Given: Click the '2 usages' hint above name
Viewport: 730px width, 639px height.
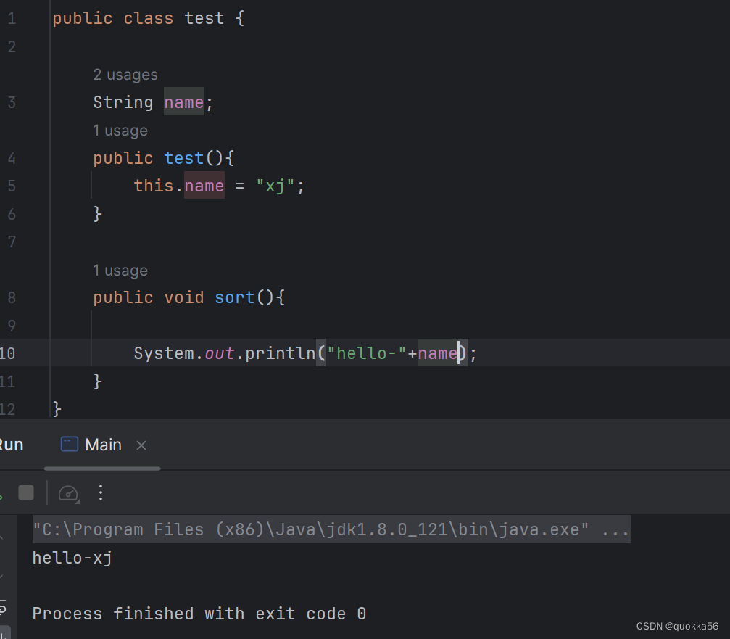Looking at the screenshot, I should (125, 75).
